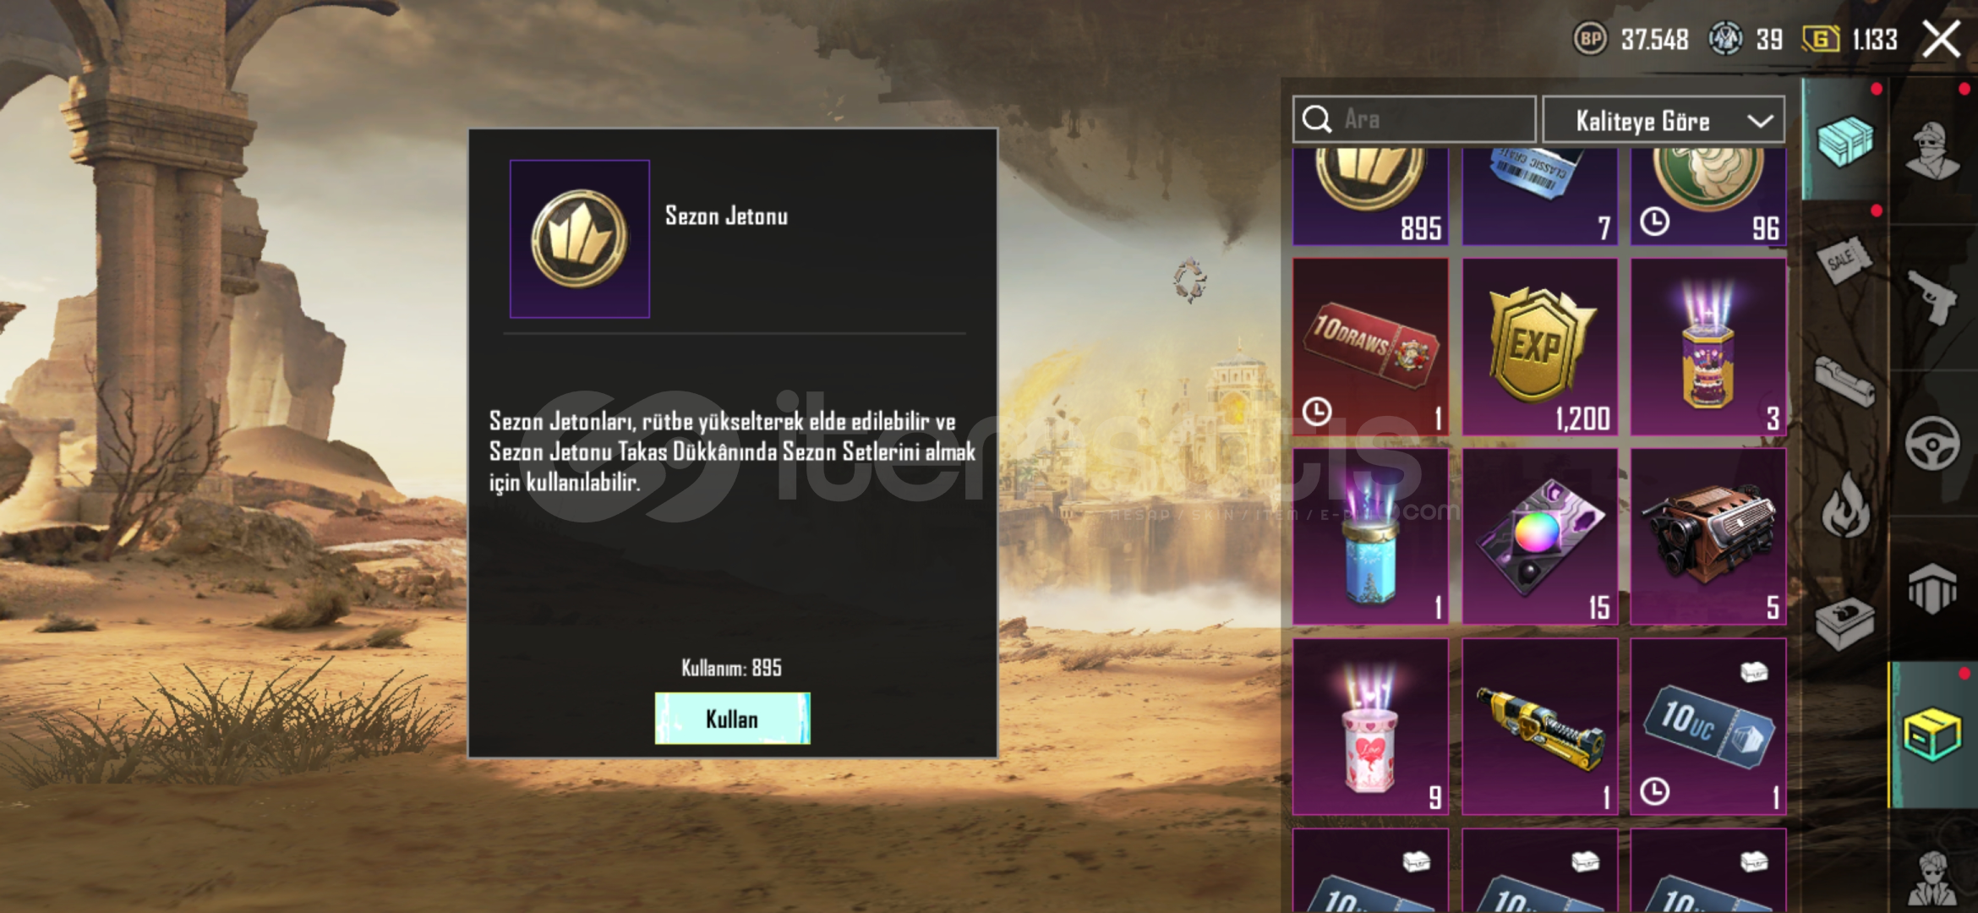Select the teal crate inventory tab
This screenshot has width=1978, height=913.
click(1844, 140)
